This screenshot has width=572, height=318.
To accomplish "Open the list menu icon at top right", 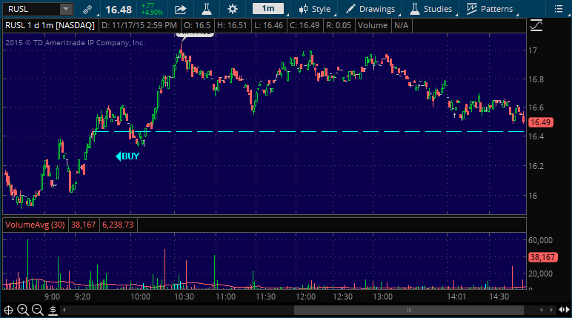I will (559, 9).
